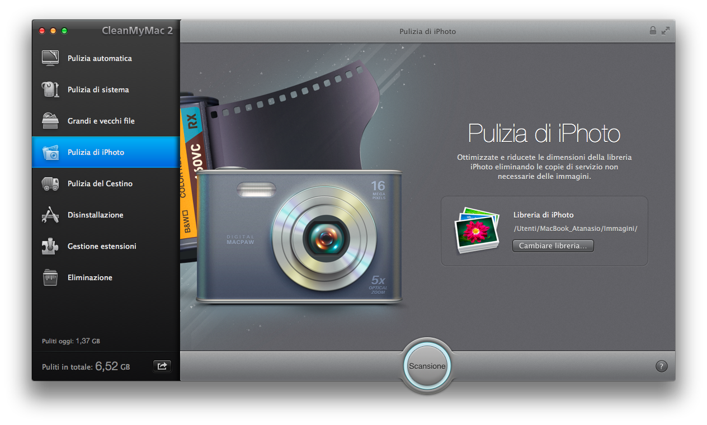
Task: Click the window title 'Pulizia di iPhoto'
Action: (428, 31)
